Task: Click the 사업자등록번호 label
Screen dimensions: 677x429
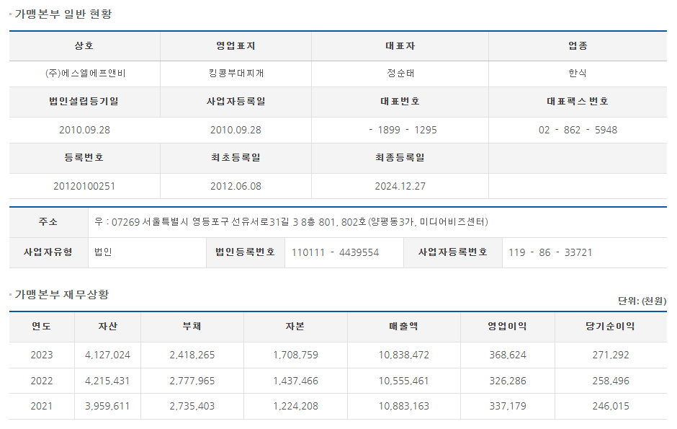Action: tap(452, 252)
